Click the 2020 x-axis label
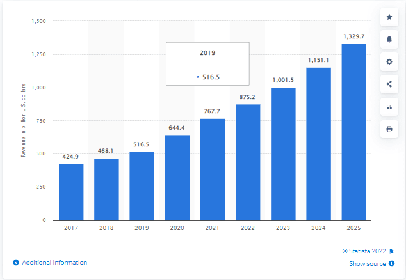Screen dimensions: 406x280 [x=177, y=228]
